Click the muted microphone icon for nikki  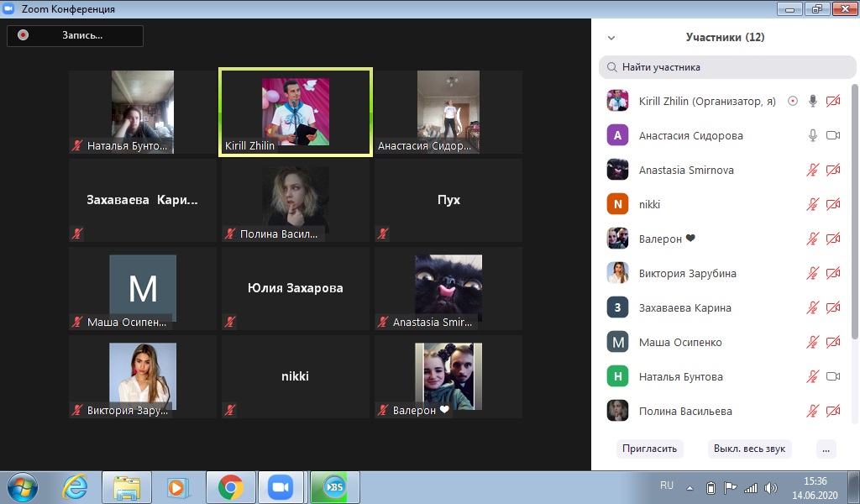click(x=812, y=204)
